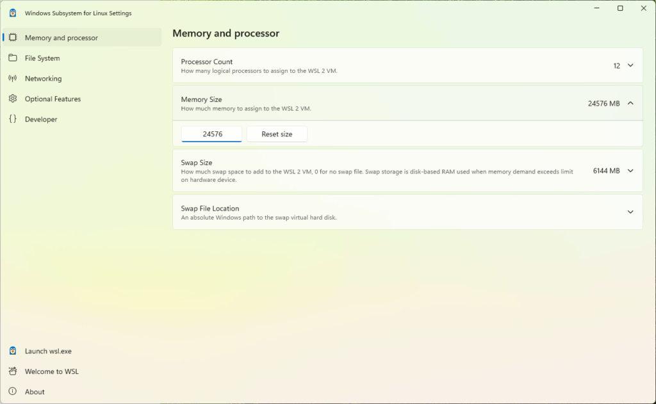Click the Welcome to WSL icon
The height and width of the screenshot is (404, 656).
pos(13,371)
